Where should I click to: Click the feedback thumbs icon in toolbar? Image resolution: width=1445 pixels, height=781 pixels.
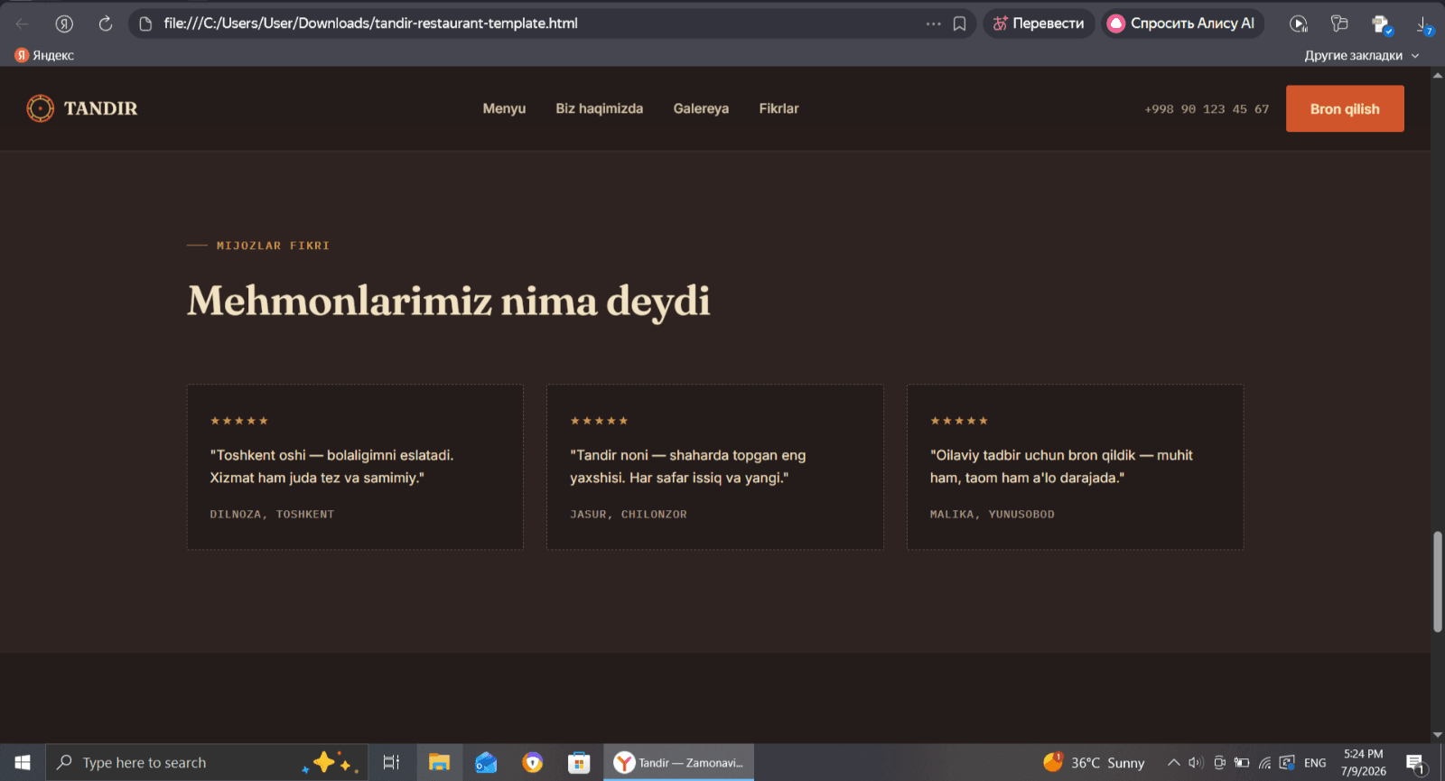tap(1339, 23)
